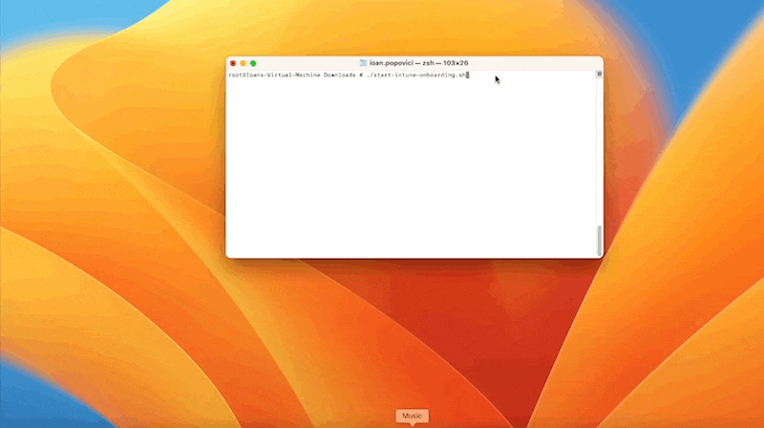Viewport: 764px width, 428px height.
Task: Click the Terminal window title text
Action: click(418, 63)
